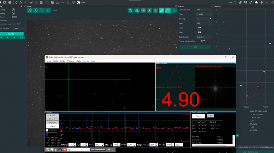
Task: Click the zoom out magnifier icon
Action: [36, 11]
